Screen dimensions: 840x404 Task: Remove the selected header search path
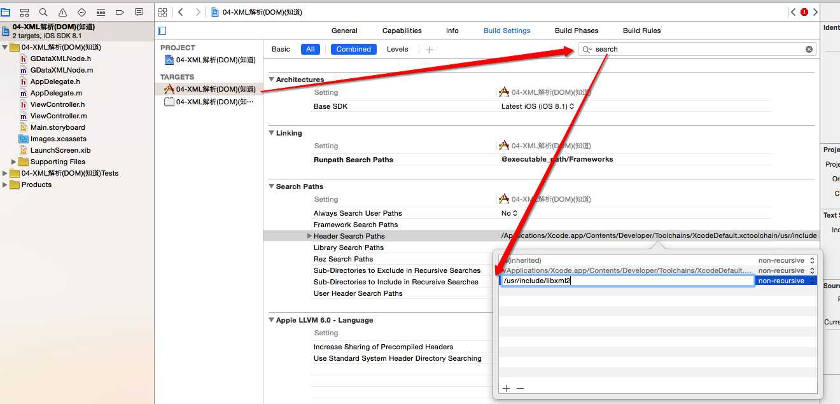point(520,388)
